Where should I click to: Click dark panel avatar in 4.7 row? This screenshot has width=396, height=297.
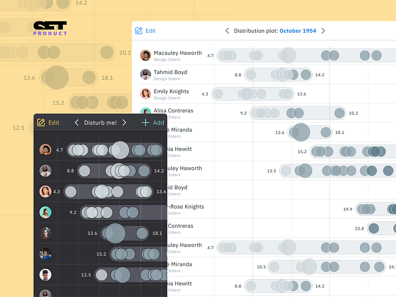coord(46,150)
